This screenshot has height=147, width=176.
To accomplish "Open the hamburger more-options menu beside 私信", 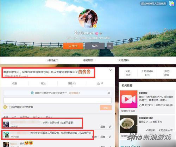I will coord(110,46).
